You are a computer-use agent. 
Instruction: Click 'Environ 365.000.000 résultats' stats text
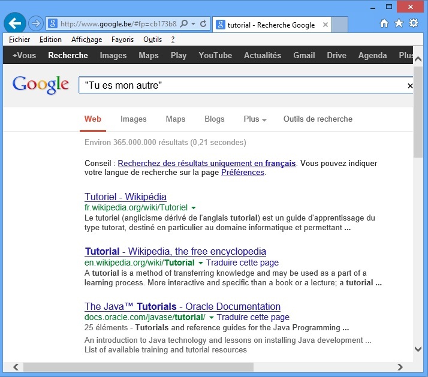pyautogui.click(x=165, y=143)
